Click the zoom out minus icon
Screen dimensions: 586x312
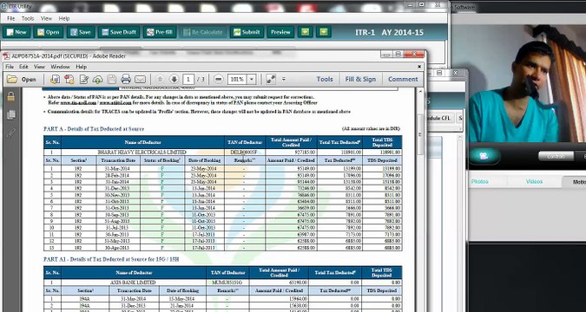pos(219,79)
